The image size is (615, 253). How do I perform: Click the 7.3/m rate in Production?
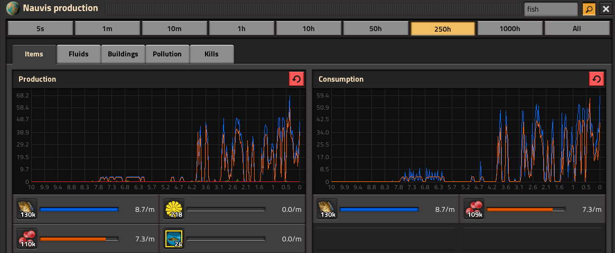[x=145, y=239]
